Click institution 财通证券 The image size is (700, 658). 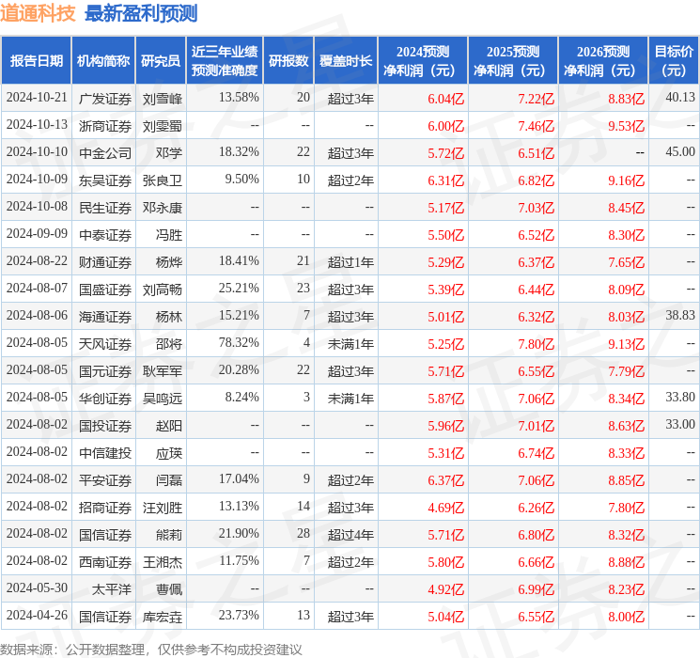[x=105, y=262]
